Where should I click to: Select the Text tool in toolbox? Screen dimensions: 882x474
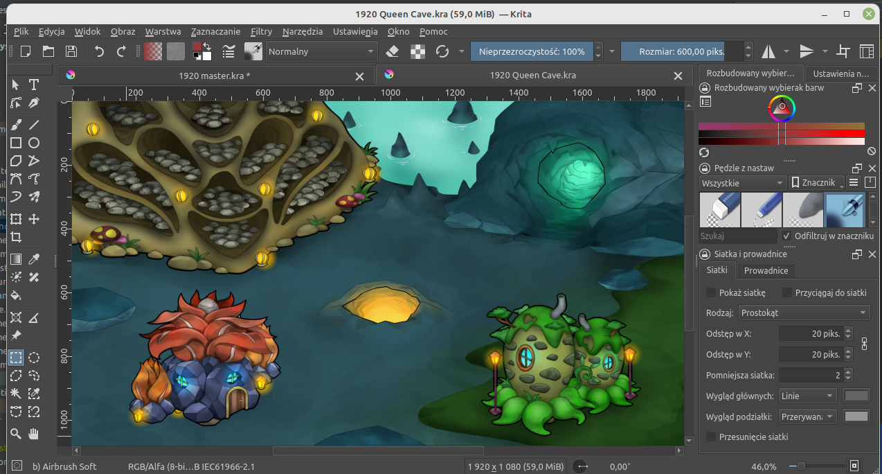coord(33,85)
